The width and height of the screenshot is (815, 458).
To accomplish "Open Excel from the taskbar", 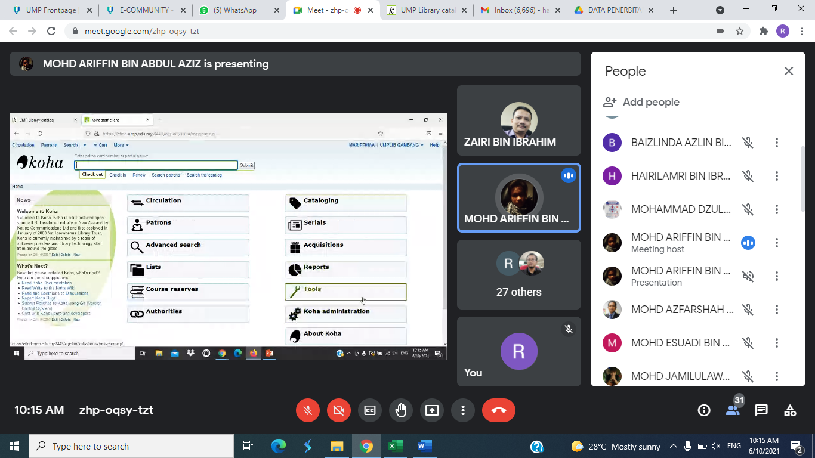I will click(395, 446).
